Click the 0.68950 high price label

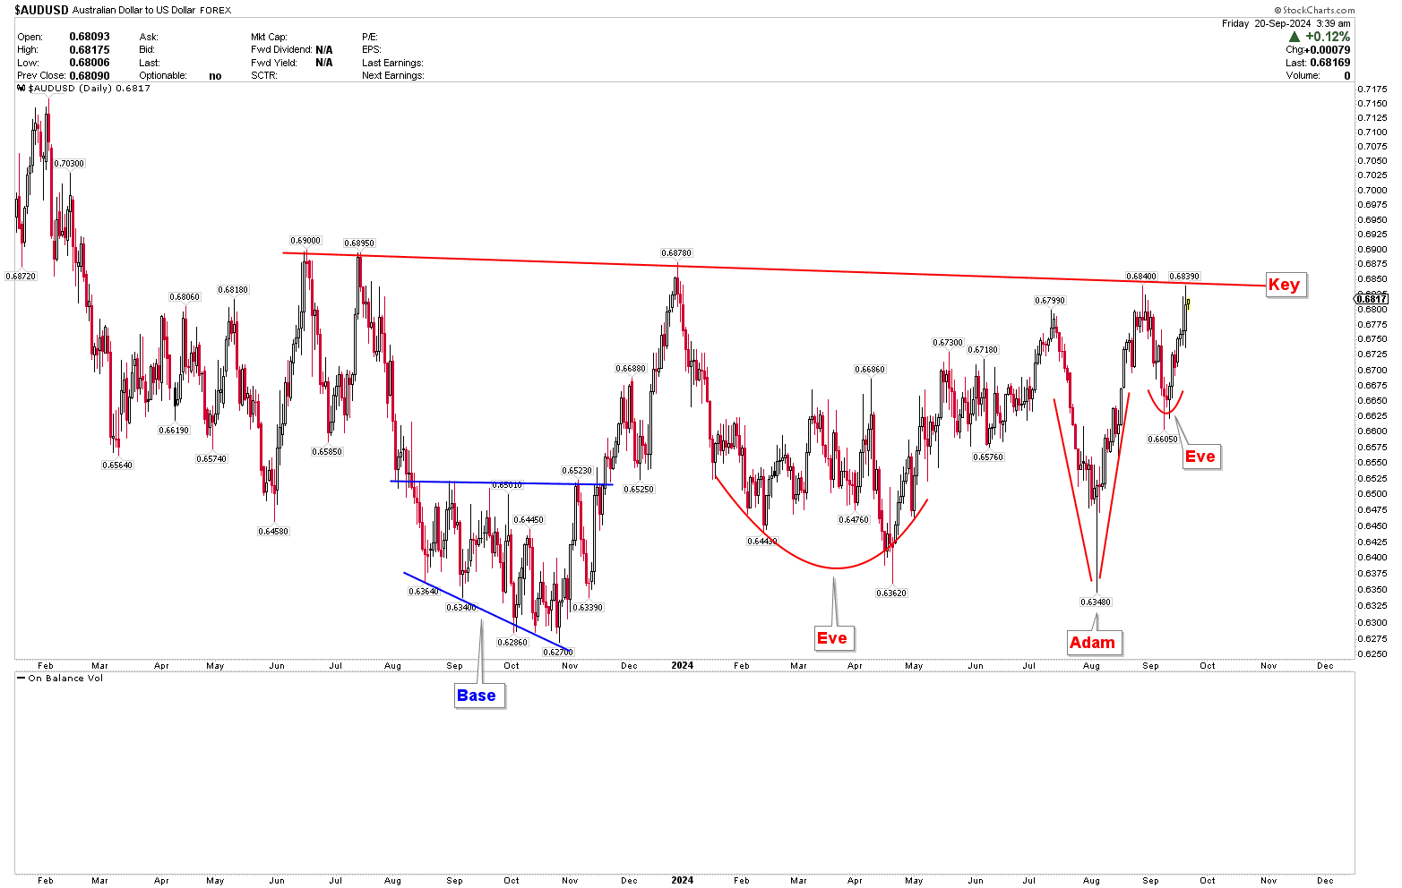click(359, 243)
